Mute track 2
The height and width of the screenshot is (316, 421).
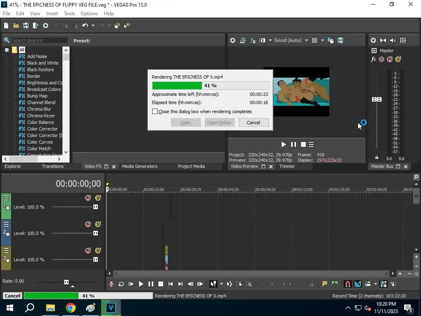pyautogui.click(x=88, y=224)
